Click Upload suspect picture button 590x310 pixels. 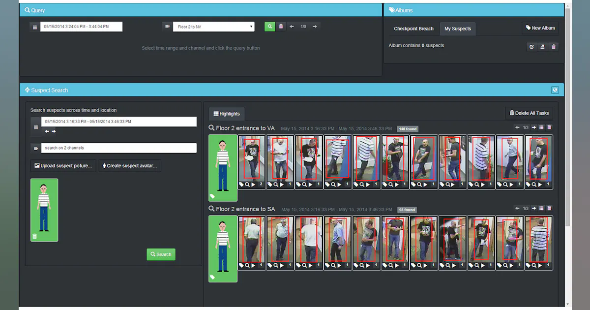click(63, 166)
